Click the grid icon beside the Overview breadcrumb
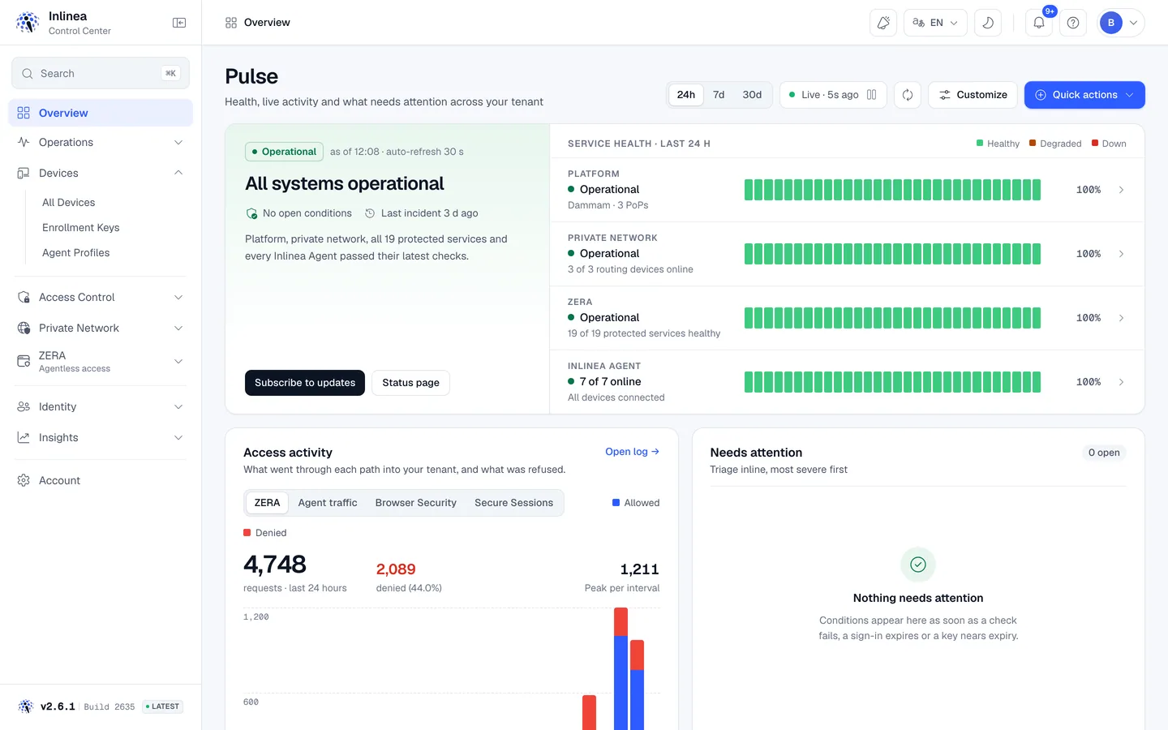The width and height of the screenshot is (1168, 730). click(x=231, y=23)
